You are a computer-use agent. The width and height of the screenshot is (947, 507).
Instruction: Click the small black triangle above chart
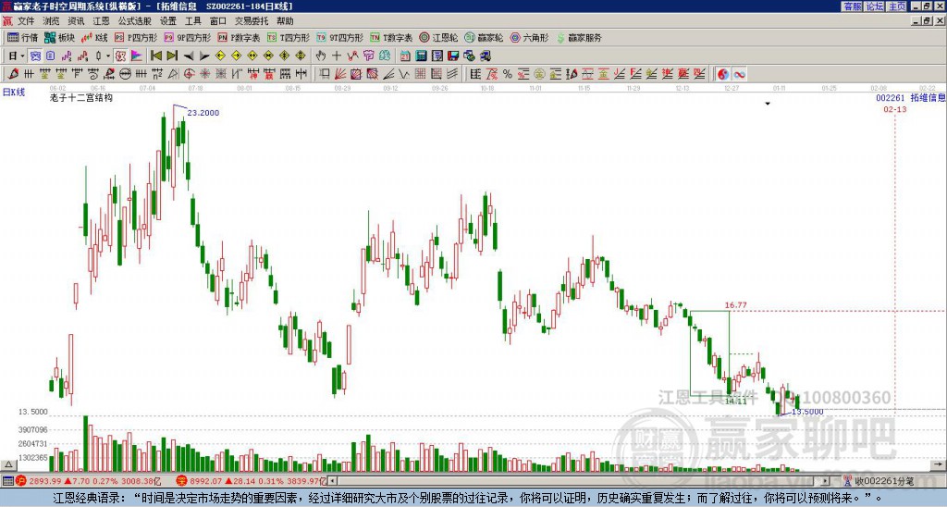768,104
